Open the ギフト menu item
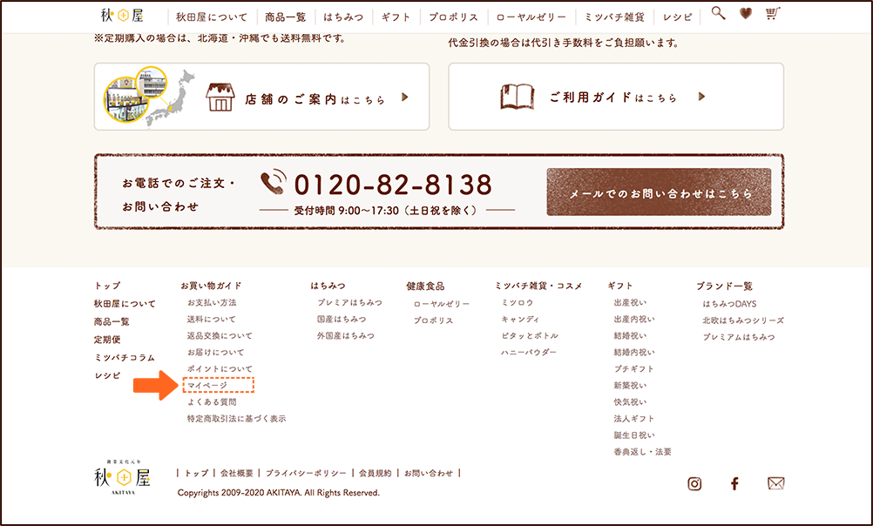Image resolution: width=873 pixels, height=526 pixels. (x=396, y=17)
